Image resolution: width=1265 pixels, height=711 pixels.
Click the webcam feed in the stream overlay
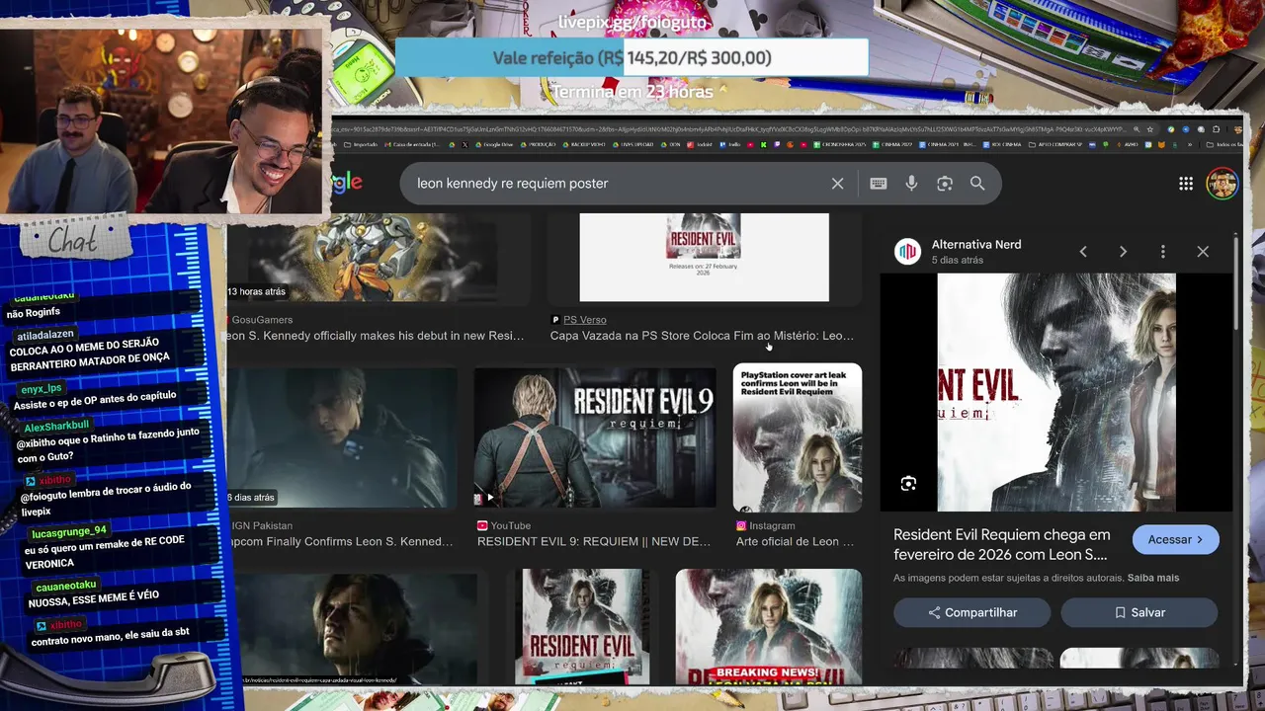[x=163, y=120]
